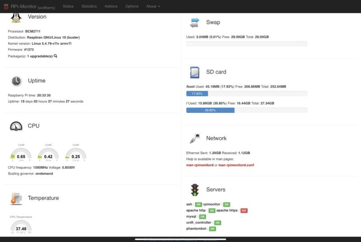Image resolution: width=361 pixels, height=242 pixels.
Task: Click the 19 days uptime line
Action: [46, 101]
